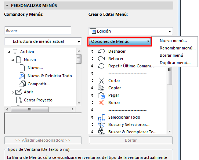This screenshot has width=199, height=160.
Task: Click into the Buscar search field
Action: (x=38, y=31)
